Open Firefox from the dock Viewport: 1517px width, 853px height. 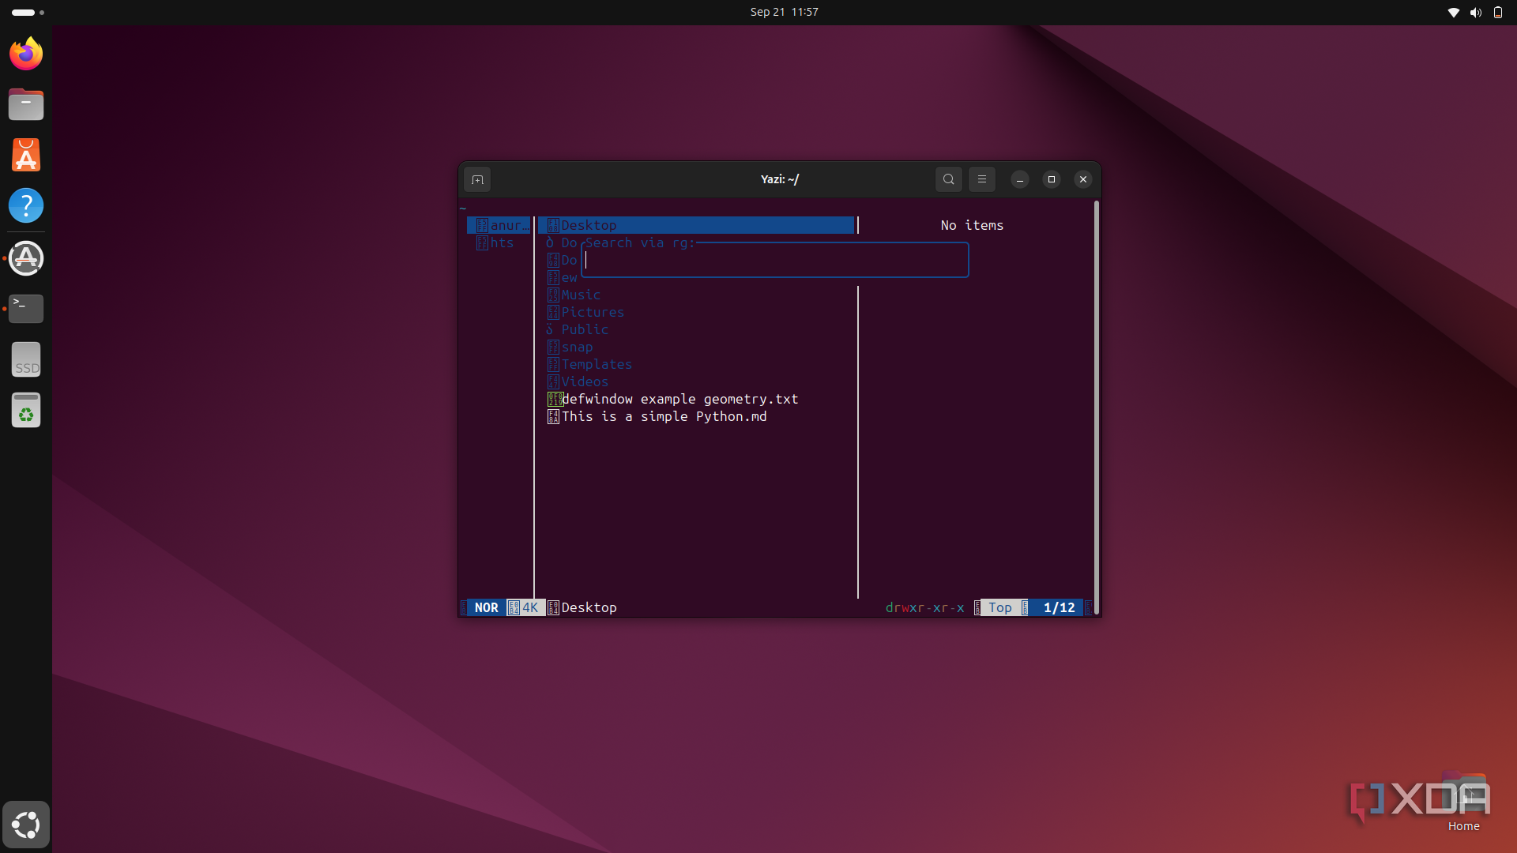(x=26, y=54)
